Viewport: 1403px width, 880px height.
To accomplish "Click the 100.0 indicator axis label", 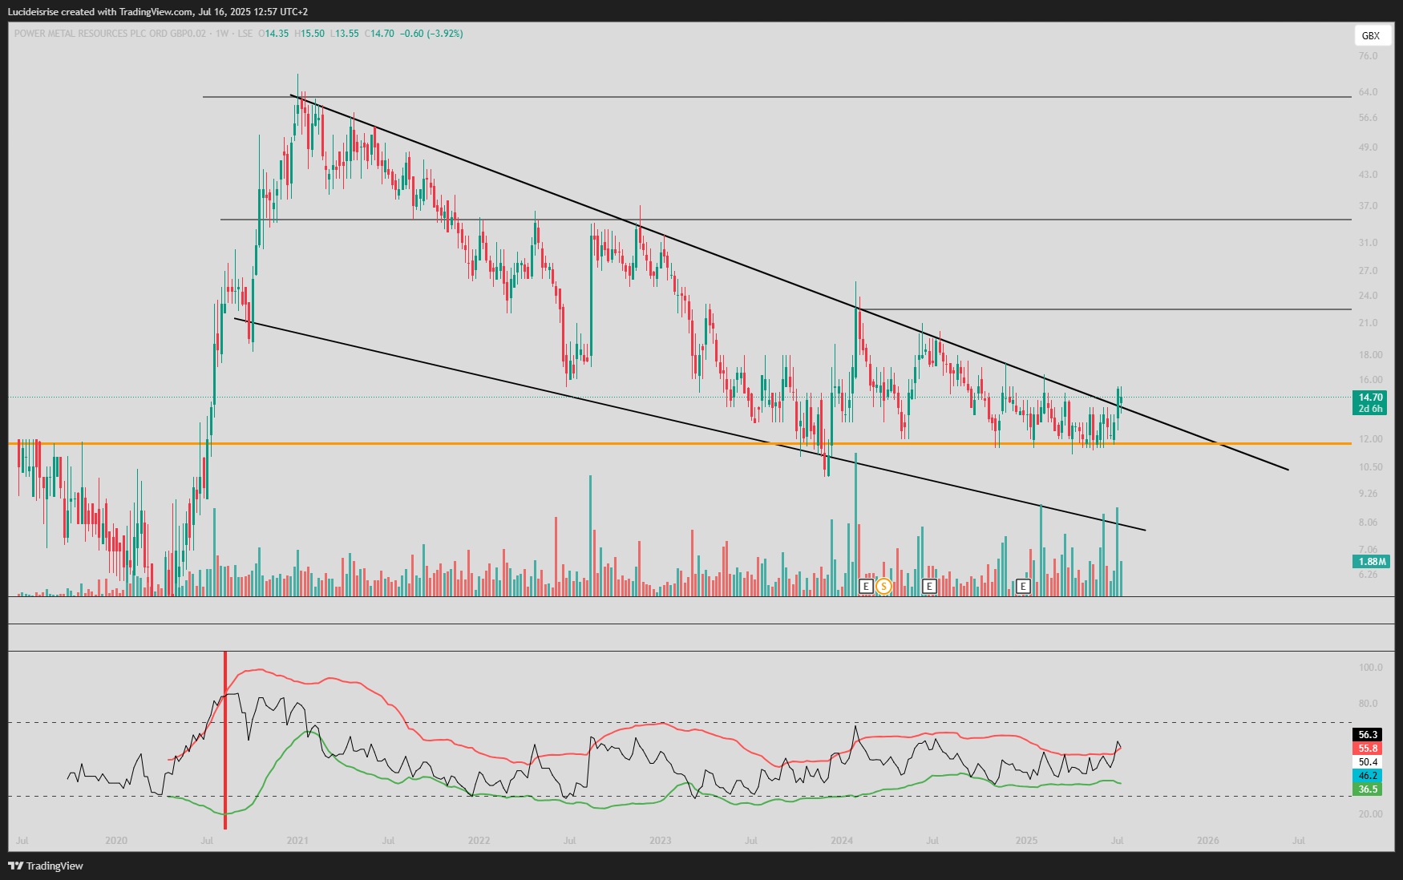I will (x=1370, y=668).
